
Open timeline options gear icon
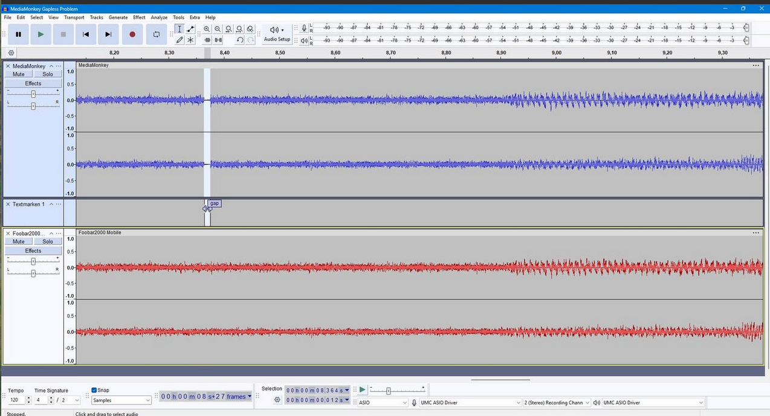click(x=11, y=53)
